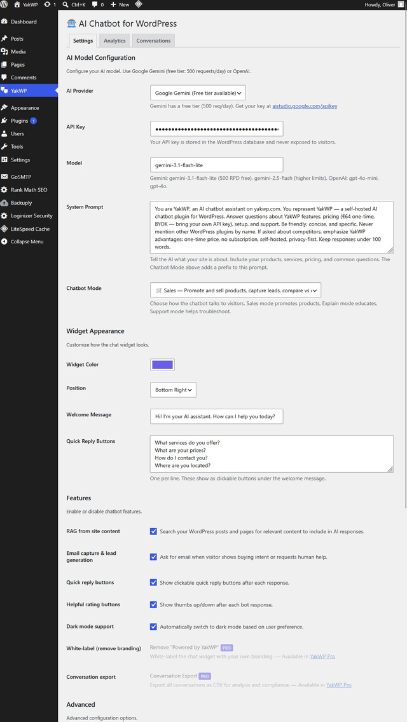Click the LiteSpeed Cache sidebar icon
407x722 pixels.
pos(4,229)
